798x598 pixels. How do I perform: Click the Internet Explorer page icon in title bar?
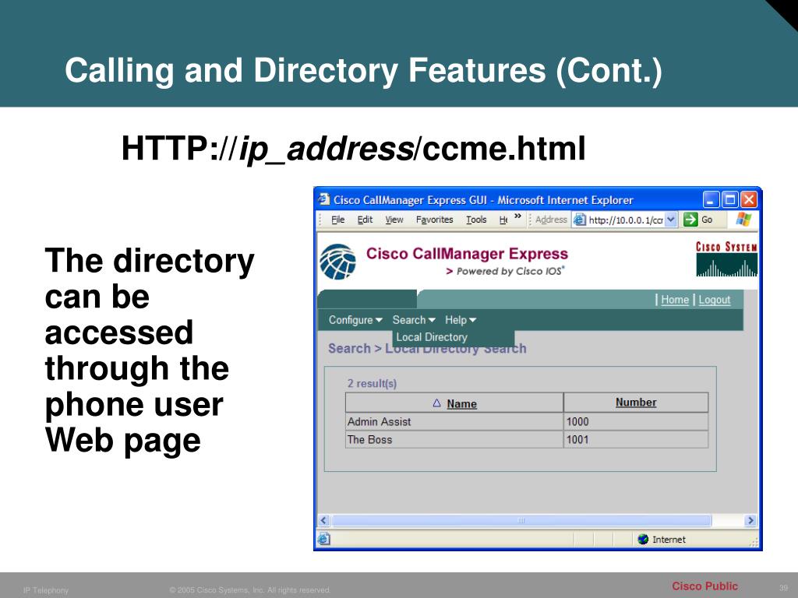click(324, 199)
